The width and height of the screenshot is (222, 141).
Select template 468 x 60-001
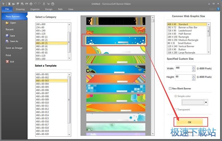point(52,74)
